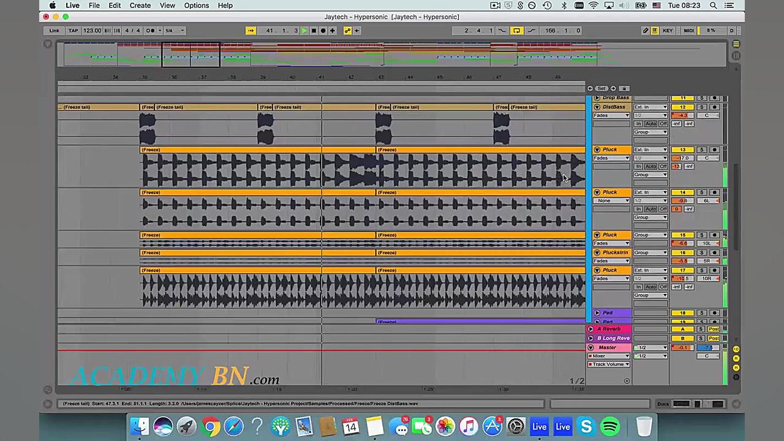Open the File menu

pos(94,6)
